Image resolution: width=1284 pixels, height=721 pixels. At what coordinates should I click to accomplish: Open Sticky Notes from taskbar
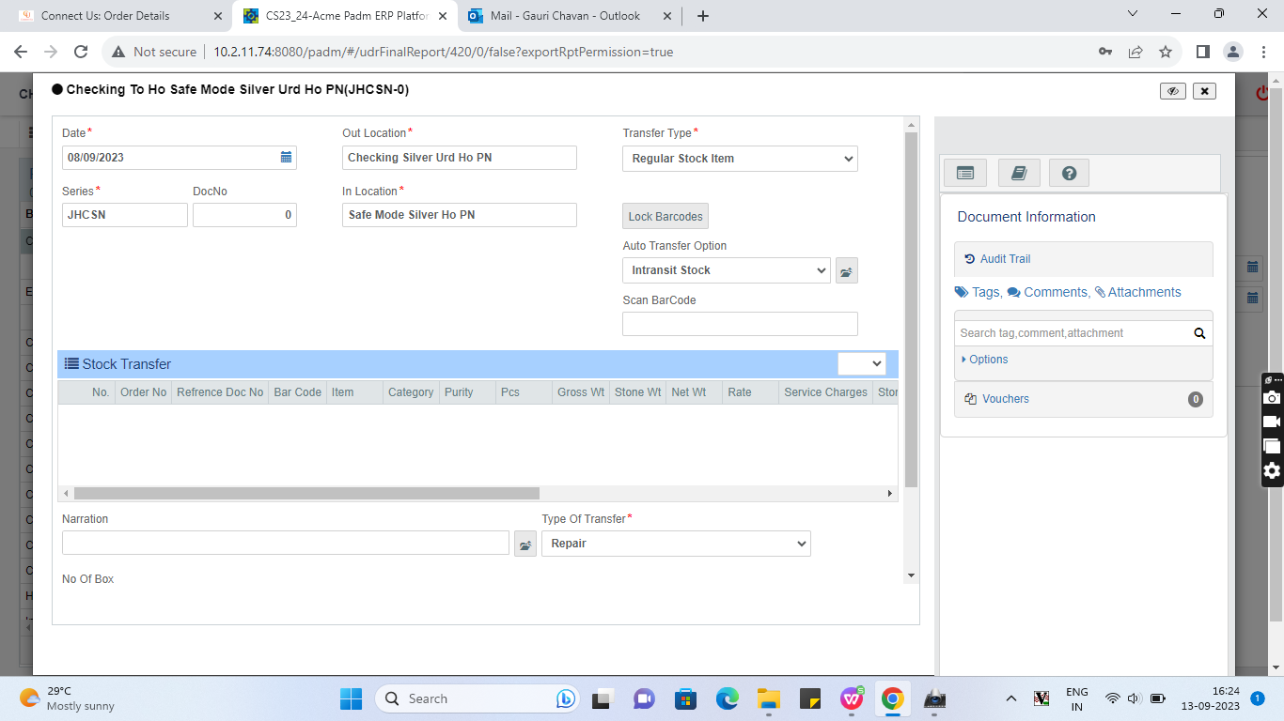810,698
